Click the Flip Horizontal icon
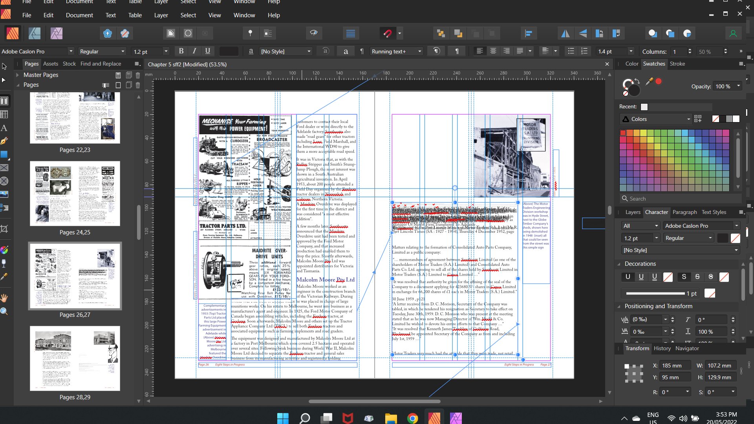The image size is (754, 424). coord(565,33)
